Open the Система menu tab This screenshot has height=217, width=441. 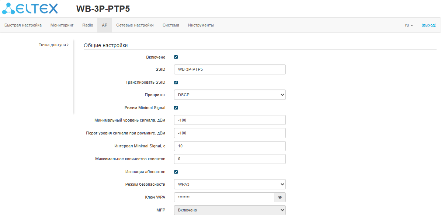171,25
